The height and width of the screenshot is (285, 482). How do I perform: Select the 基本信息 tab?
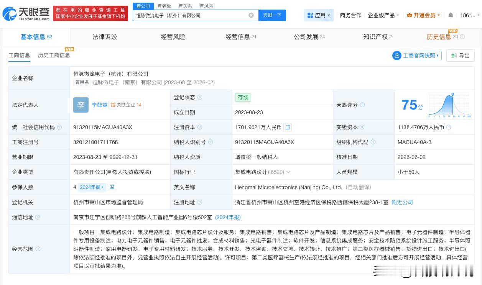[x=36, y=37]
